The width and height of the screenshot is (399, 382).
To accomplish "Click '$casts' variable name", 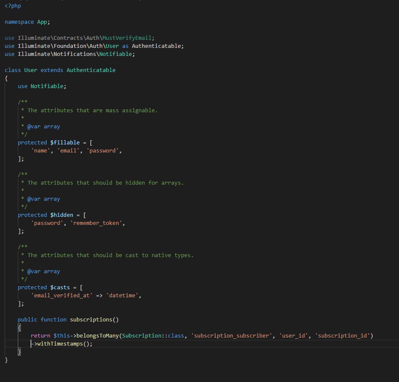I will pyautogui.click(x=60, y=288).
